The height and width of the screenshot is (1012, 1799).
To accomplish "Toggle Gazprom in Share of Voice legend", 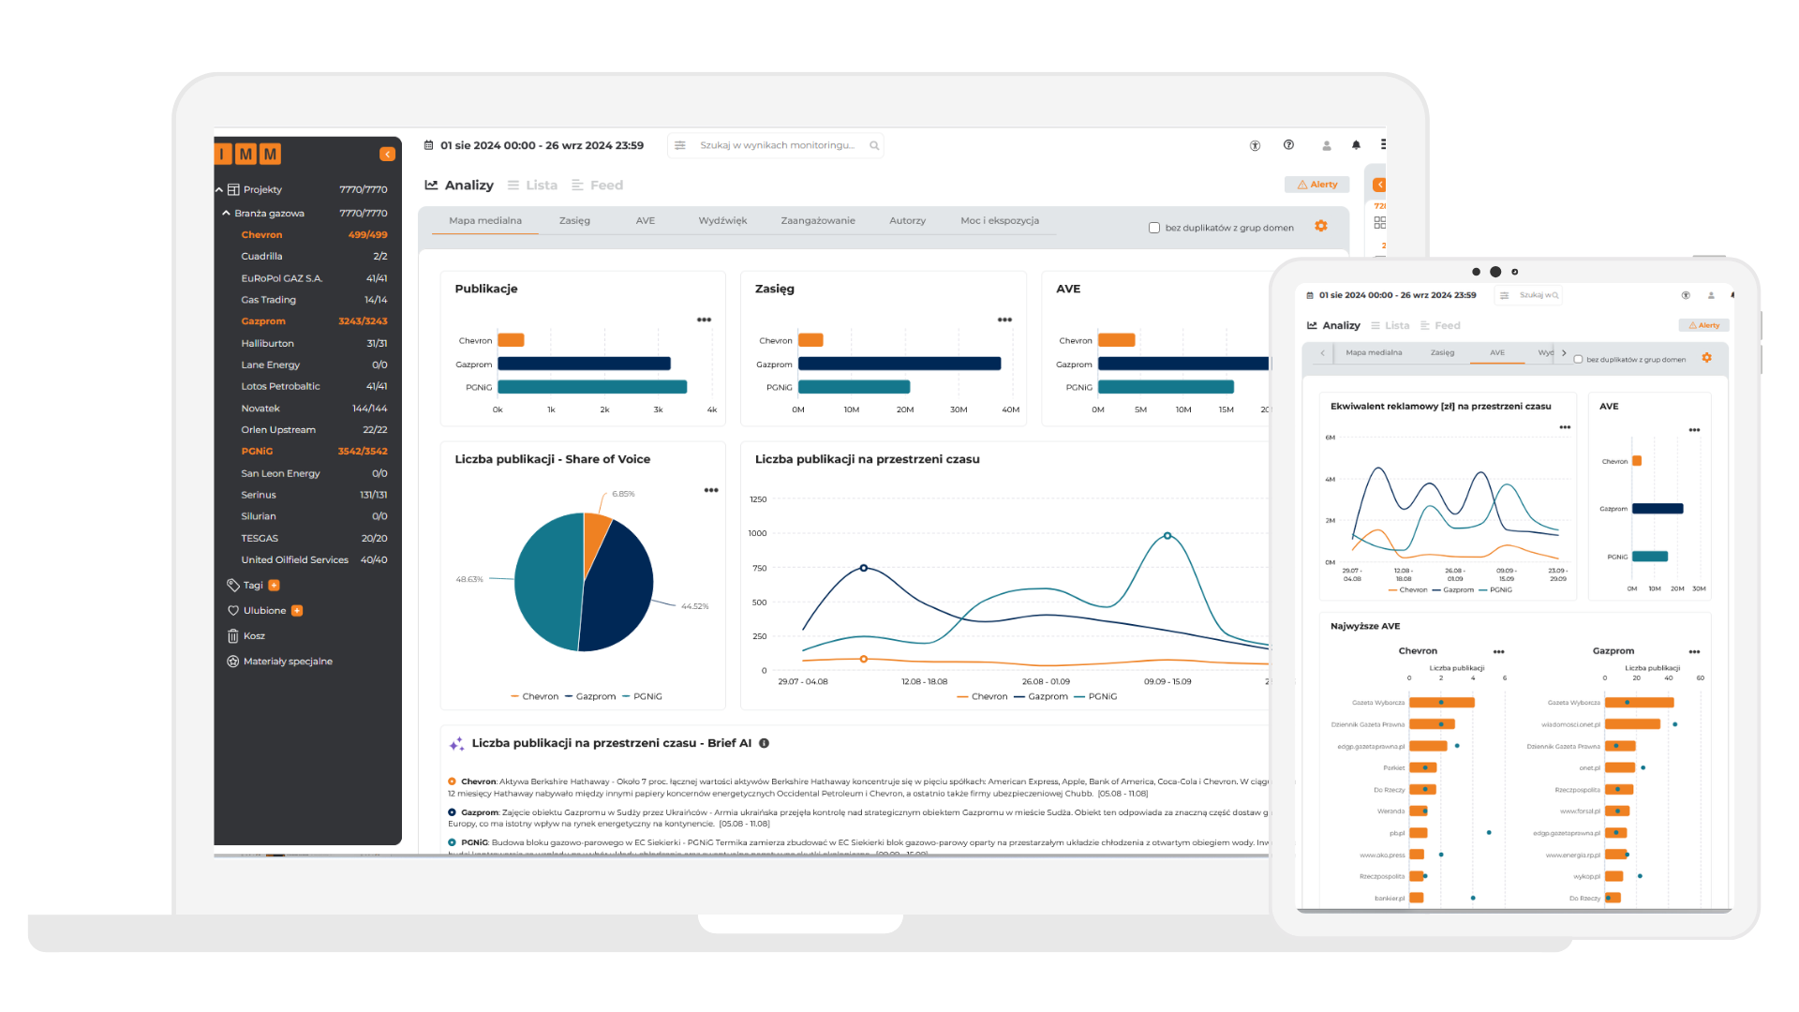I will [590, 696].
